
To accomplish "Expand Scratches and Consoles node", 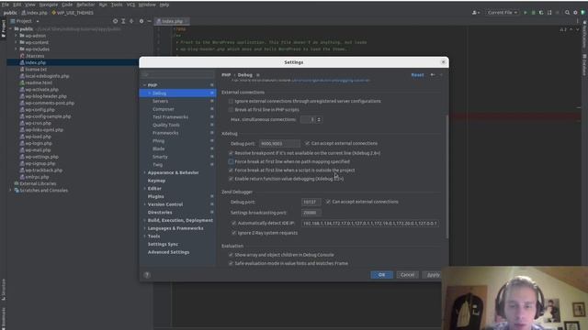I will tap(10, 191).
